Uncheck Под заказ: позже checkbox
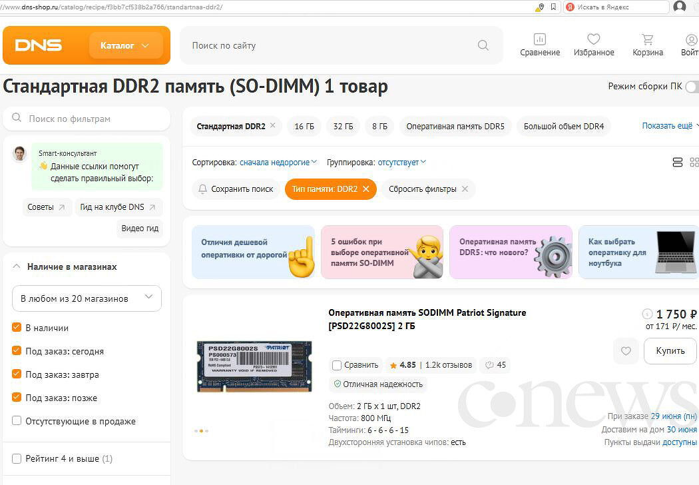Image resolution: width=699 pixels, height=485 pixels. [17, 396]
